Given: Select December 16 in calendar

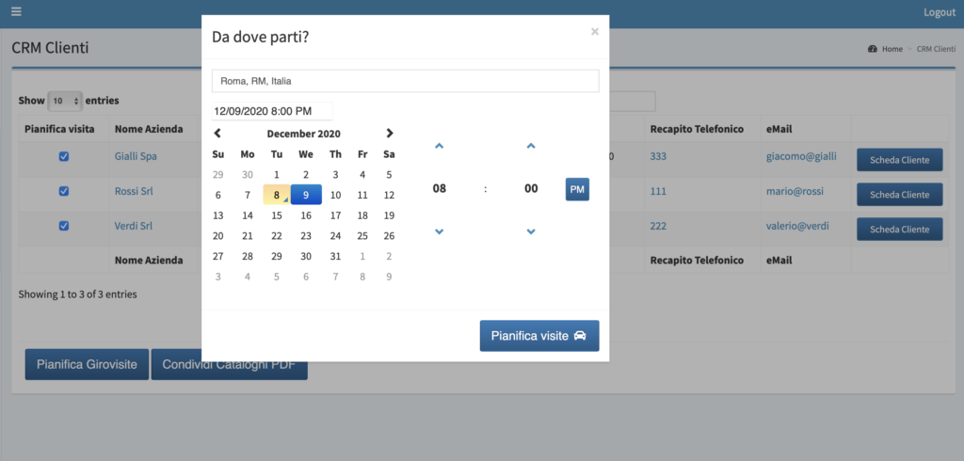Looking at the screenshot, I should 306,215.
